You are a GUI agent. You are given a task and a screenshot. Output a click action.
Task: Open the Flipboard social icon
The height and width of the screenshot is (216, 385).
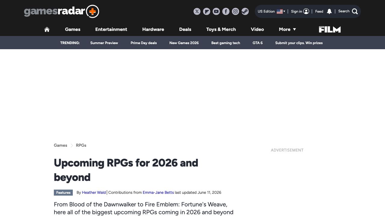(x=207, y=11)
